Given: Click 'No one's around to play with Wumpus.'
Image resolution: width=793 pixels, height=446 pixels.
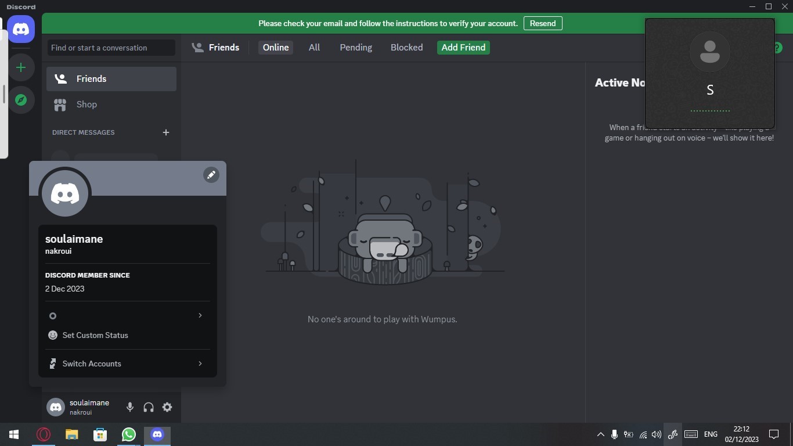Looking at the screenshot, I should [382, 319].
